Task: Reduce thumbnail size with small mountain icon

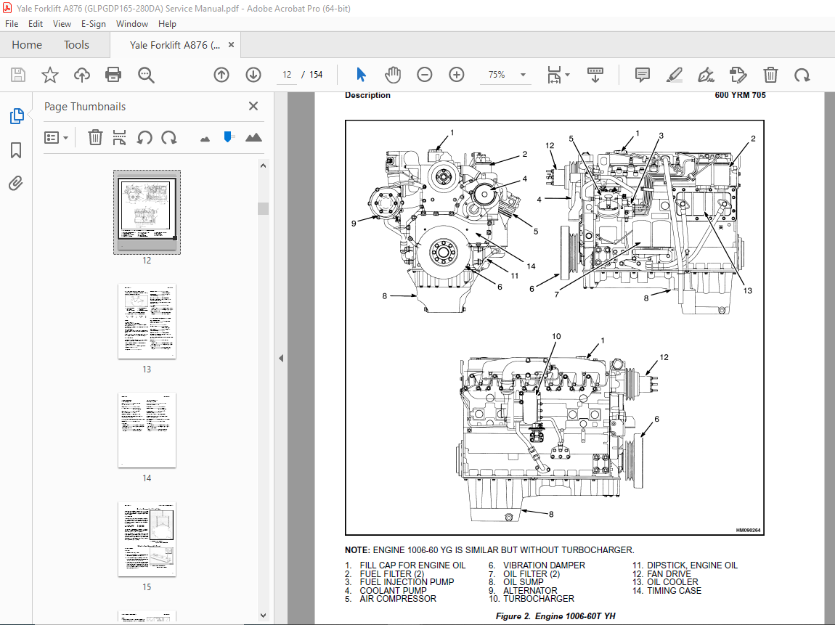Action: [205, 139]
